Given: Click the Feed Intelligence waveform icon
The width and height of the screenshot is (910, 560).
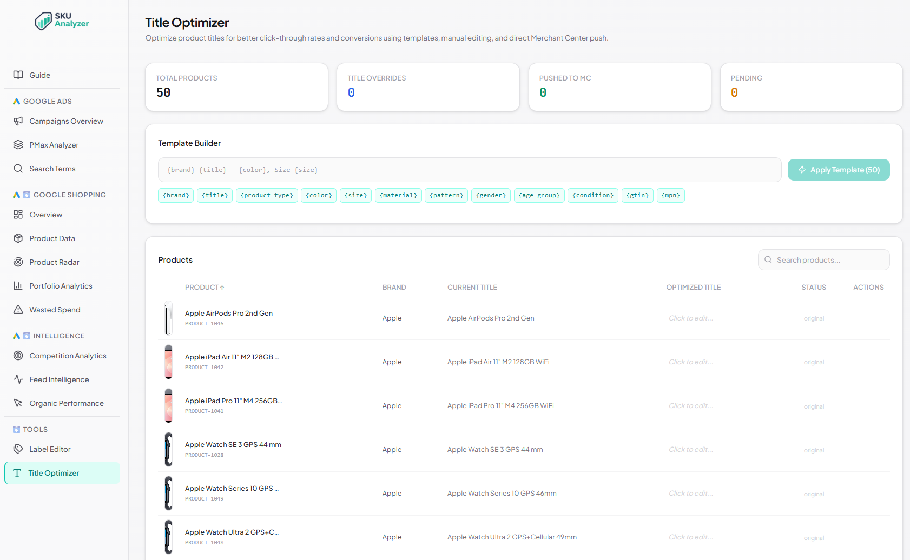Looking at the screenshot, I should click(18, 379).
